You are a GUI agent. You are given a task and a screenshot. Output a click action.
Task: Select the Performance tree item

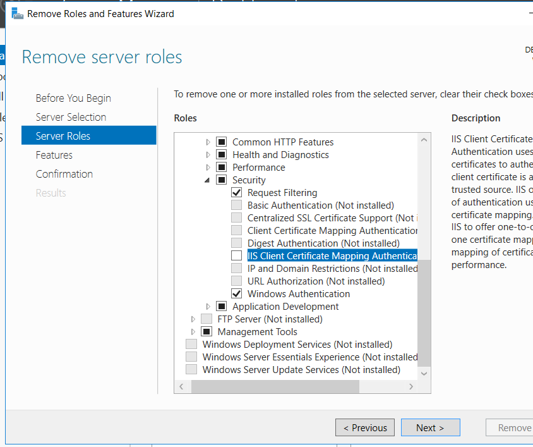(258, 168)
